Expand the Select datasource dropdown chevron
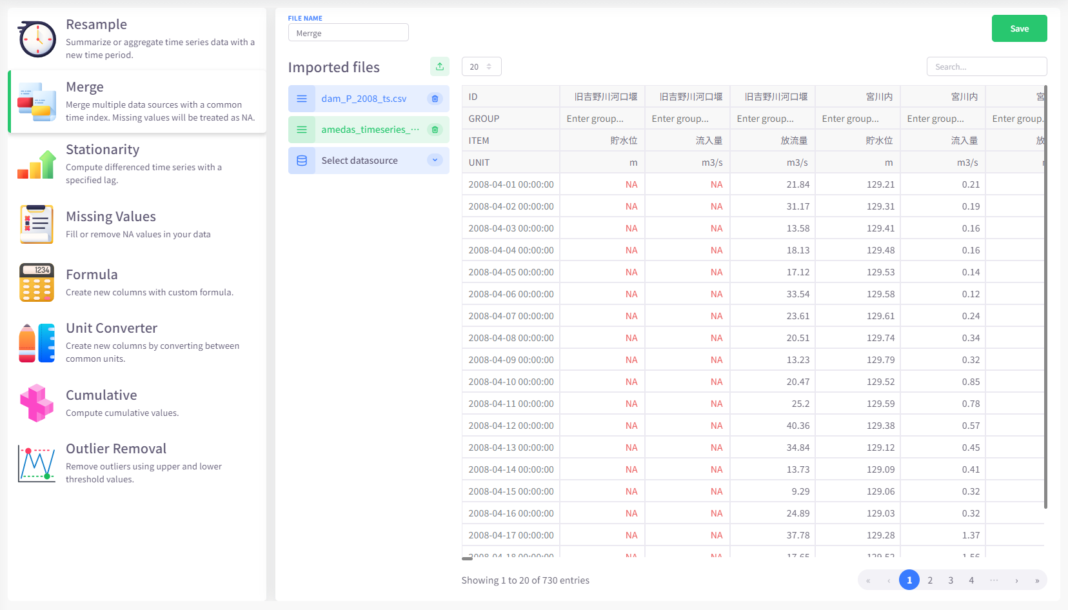Image resolution: width=1068 pixels, height=610 pixels. coord(435,161)
